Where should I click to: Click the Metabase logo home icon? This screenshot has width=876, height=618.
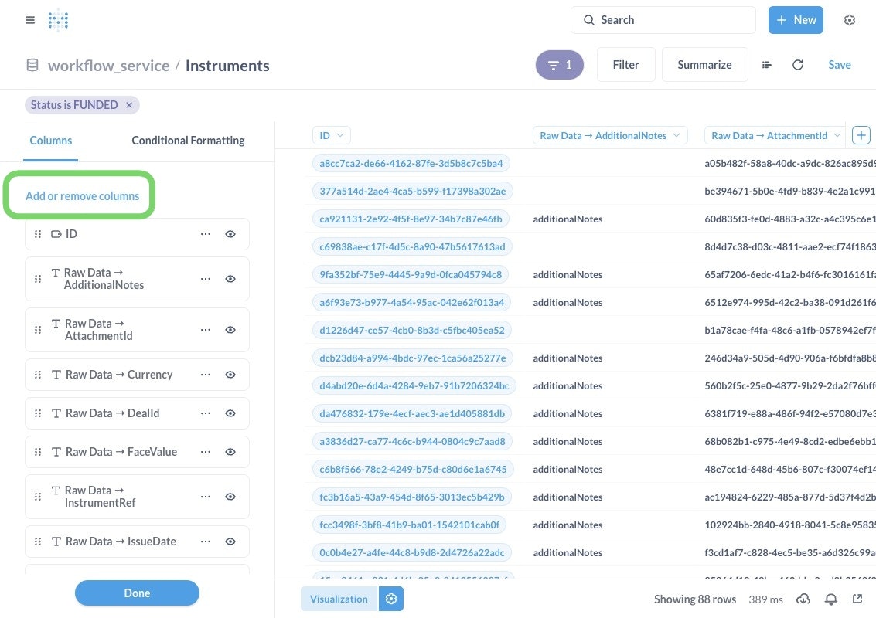pyautogui.click(x=58, y=20)
